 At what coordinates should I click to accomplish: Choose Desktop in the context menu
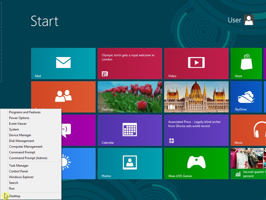31,196
